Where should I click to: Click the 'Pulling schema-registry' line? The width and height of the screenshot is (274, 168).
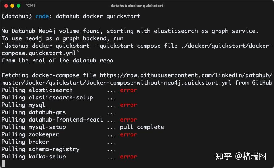40,149
